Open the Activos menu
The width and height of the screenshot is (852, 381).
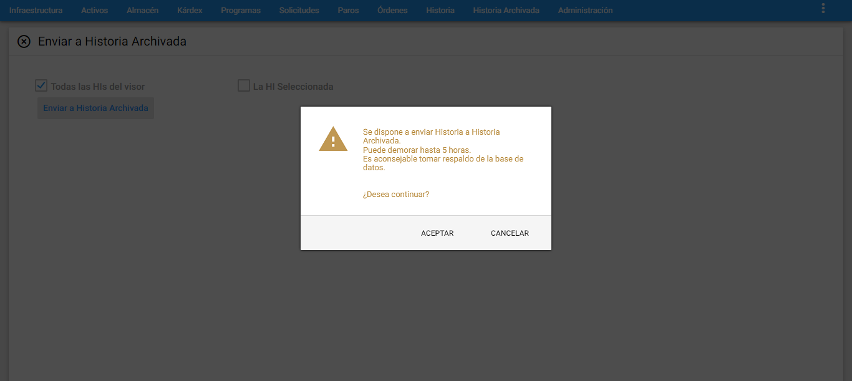(x=94, y=11)
